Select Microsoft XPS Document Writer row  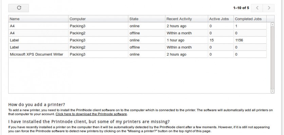[x=137, y=54]
